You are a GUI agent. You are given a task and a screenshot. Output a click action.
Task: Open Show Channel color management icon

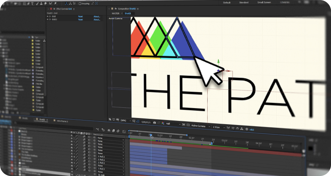coord(163,123)
